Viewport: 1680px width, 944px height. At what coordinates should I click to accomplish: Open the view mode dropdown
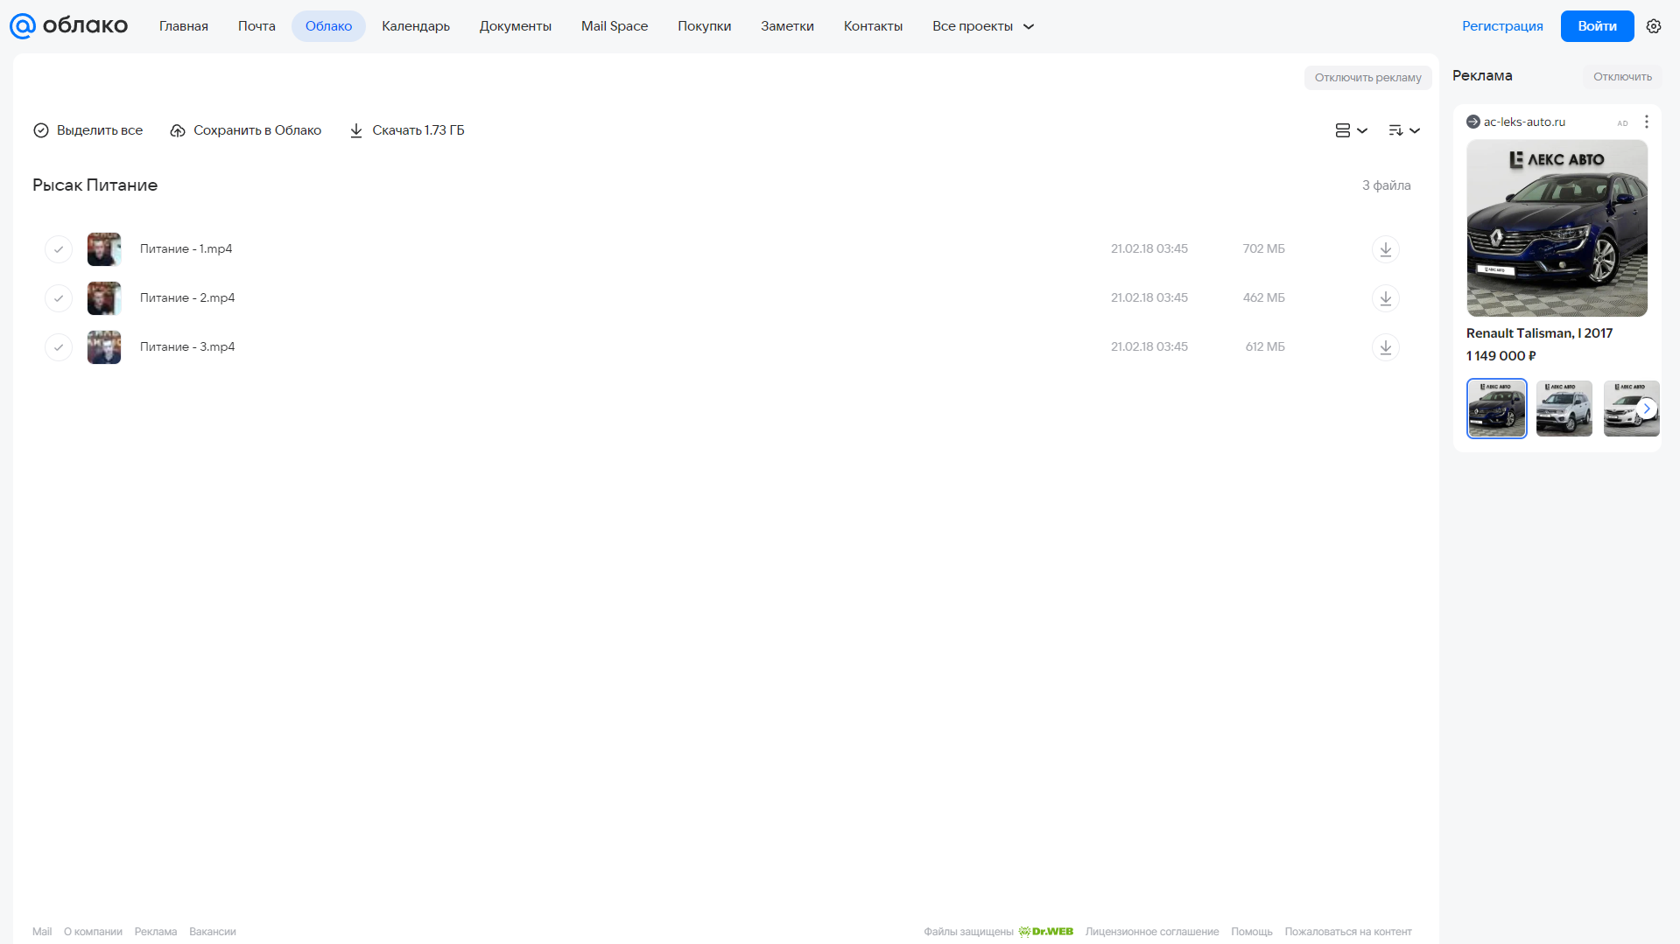[x=1351, y=130]
